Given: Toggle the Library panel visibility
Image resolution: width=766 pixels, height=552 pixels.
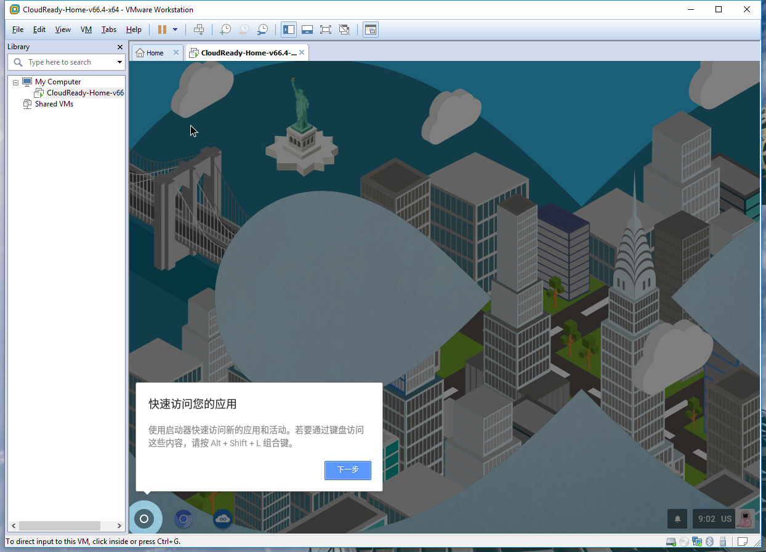Looking at the screenshot, I should [288, 29].
